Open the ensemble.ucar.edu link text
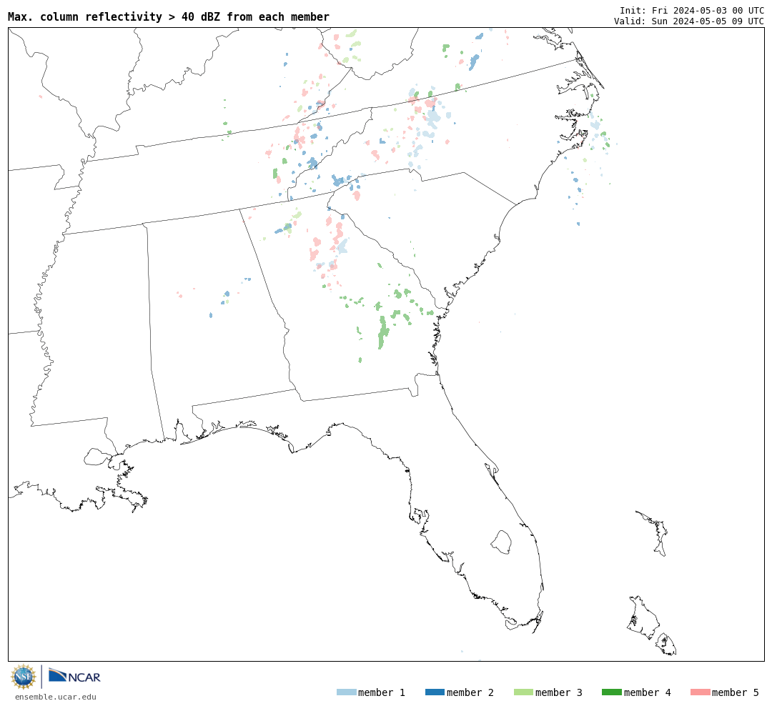This screenshot has width=772, height=706. point(56,697)
